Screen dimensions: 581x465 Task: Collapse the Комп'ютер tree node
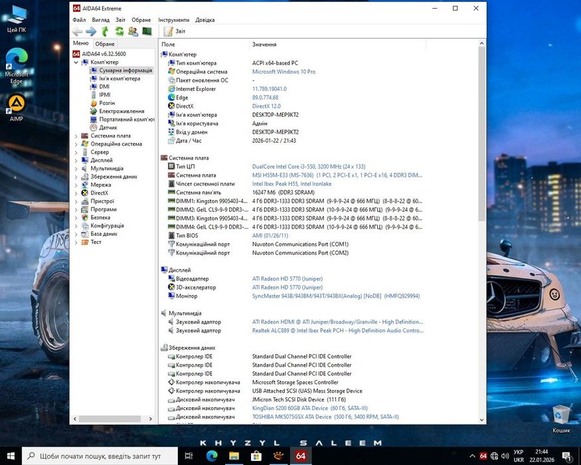click(76, 62)
